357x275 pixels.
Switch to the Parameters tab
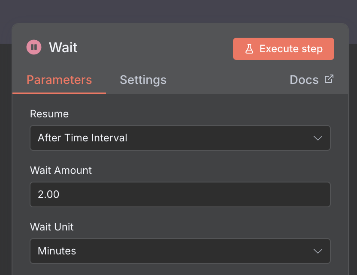point(59,80)
